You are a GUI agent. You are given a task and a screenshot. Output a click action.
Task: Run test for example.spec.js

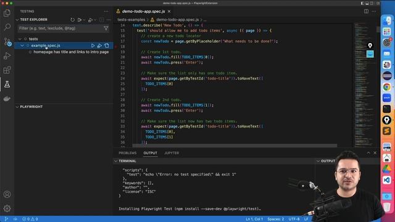click(93, 46)
